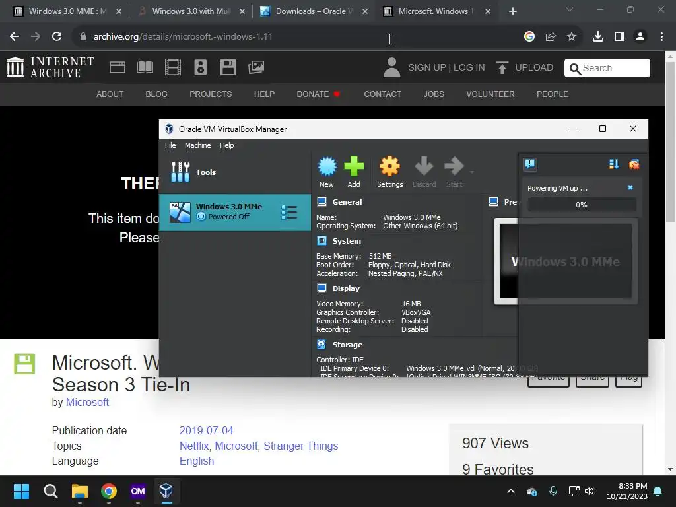Image resolution: width=676 pixels, height=507 pixels.
Task: Click the Powering VM up progress bar
Action: [x=582, y=205]
